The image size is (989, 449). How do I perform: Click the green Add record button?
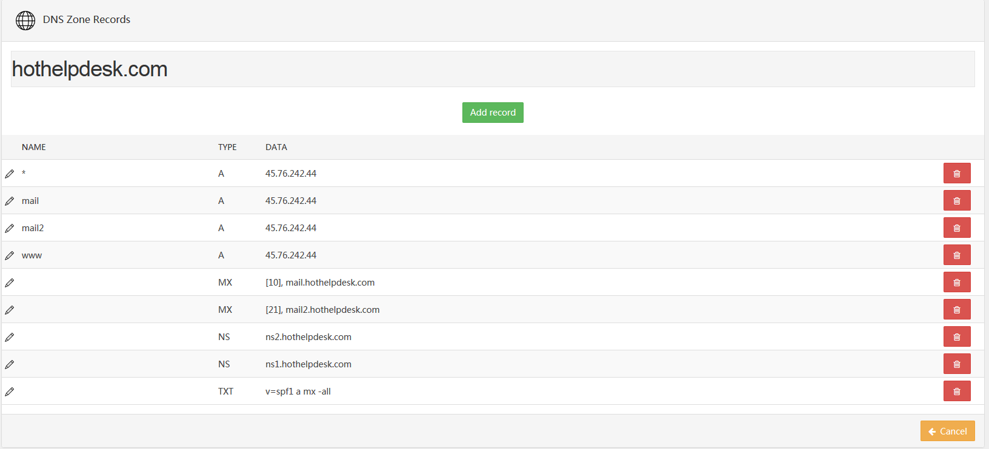point(493,113)
